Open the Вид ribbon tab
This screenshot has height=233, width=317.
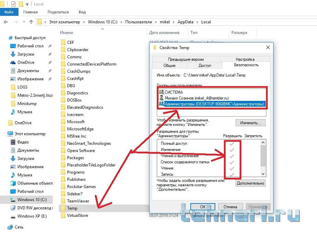pos(82,12)
